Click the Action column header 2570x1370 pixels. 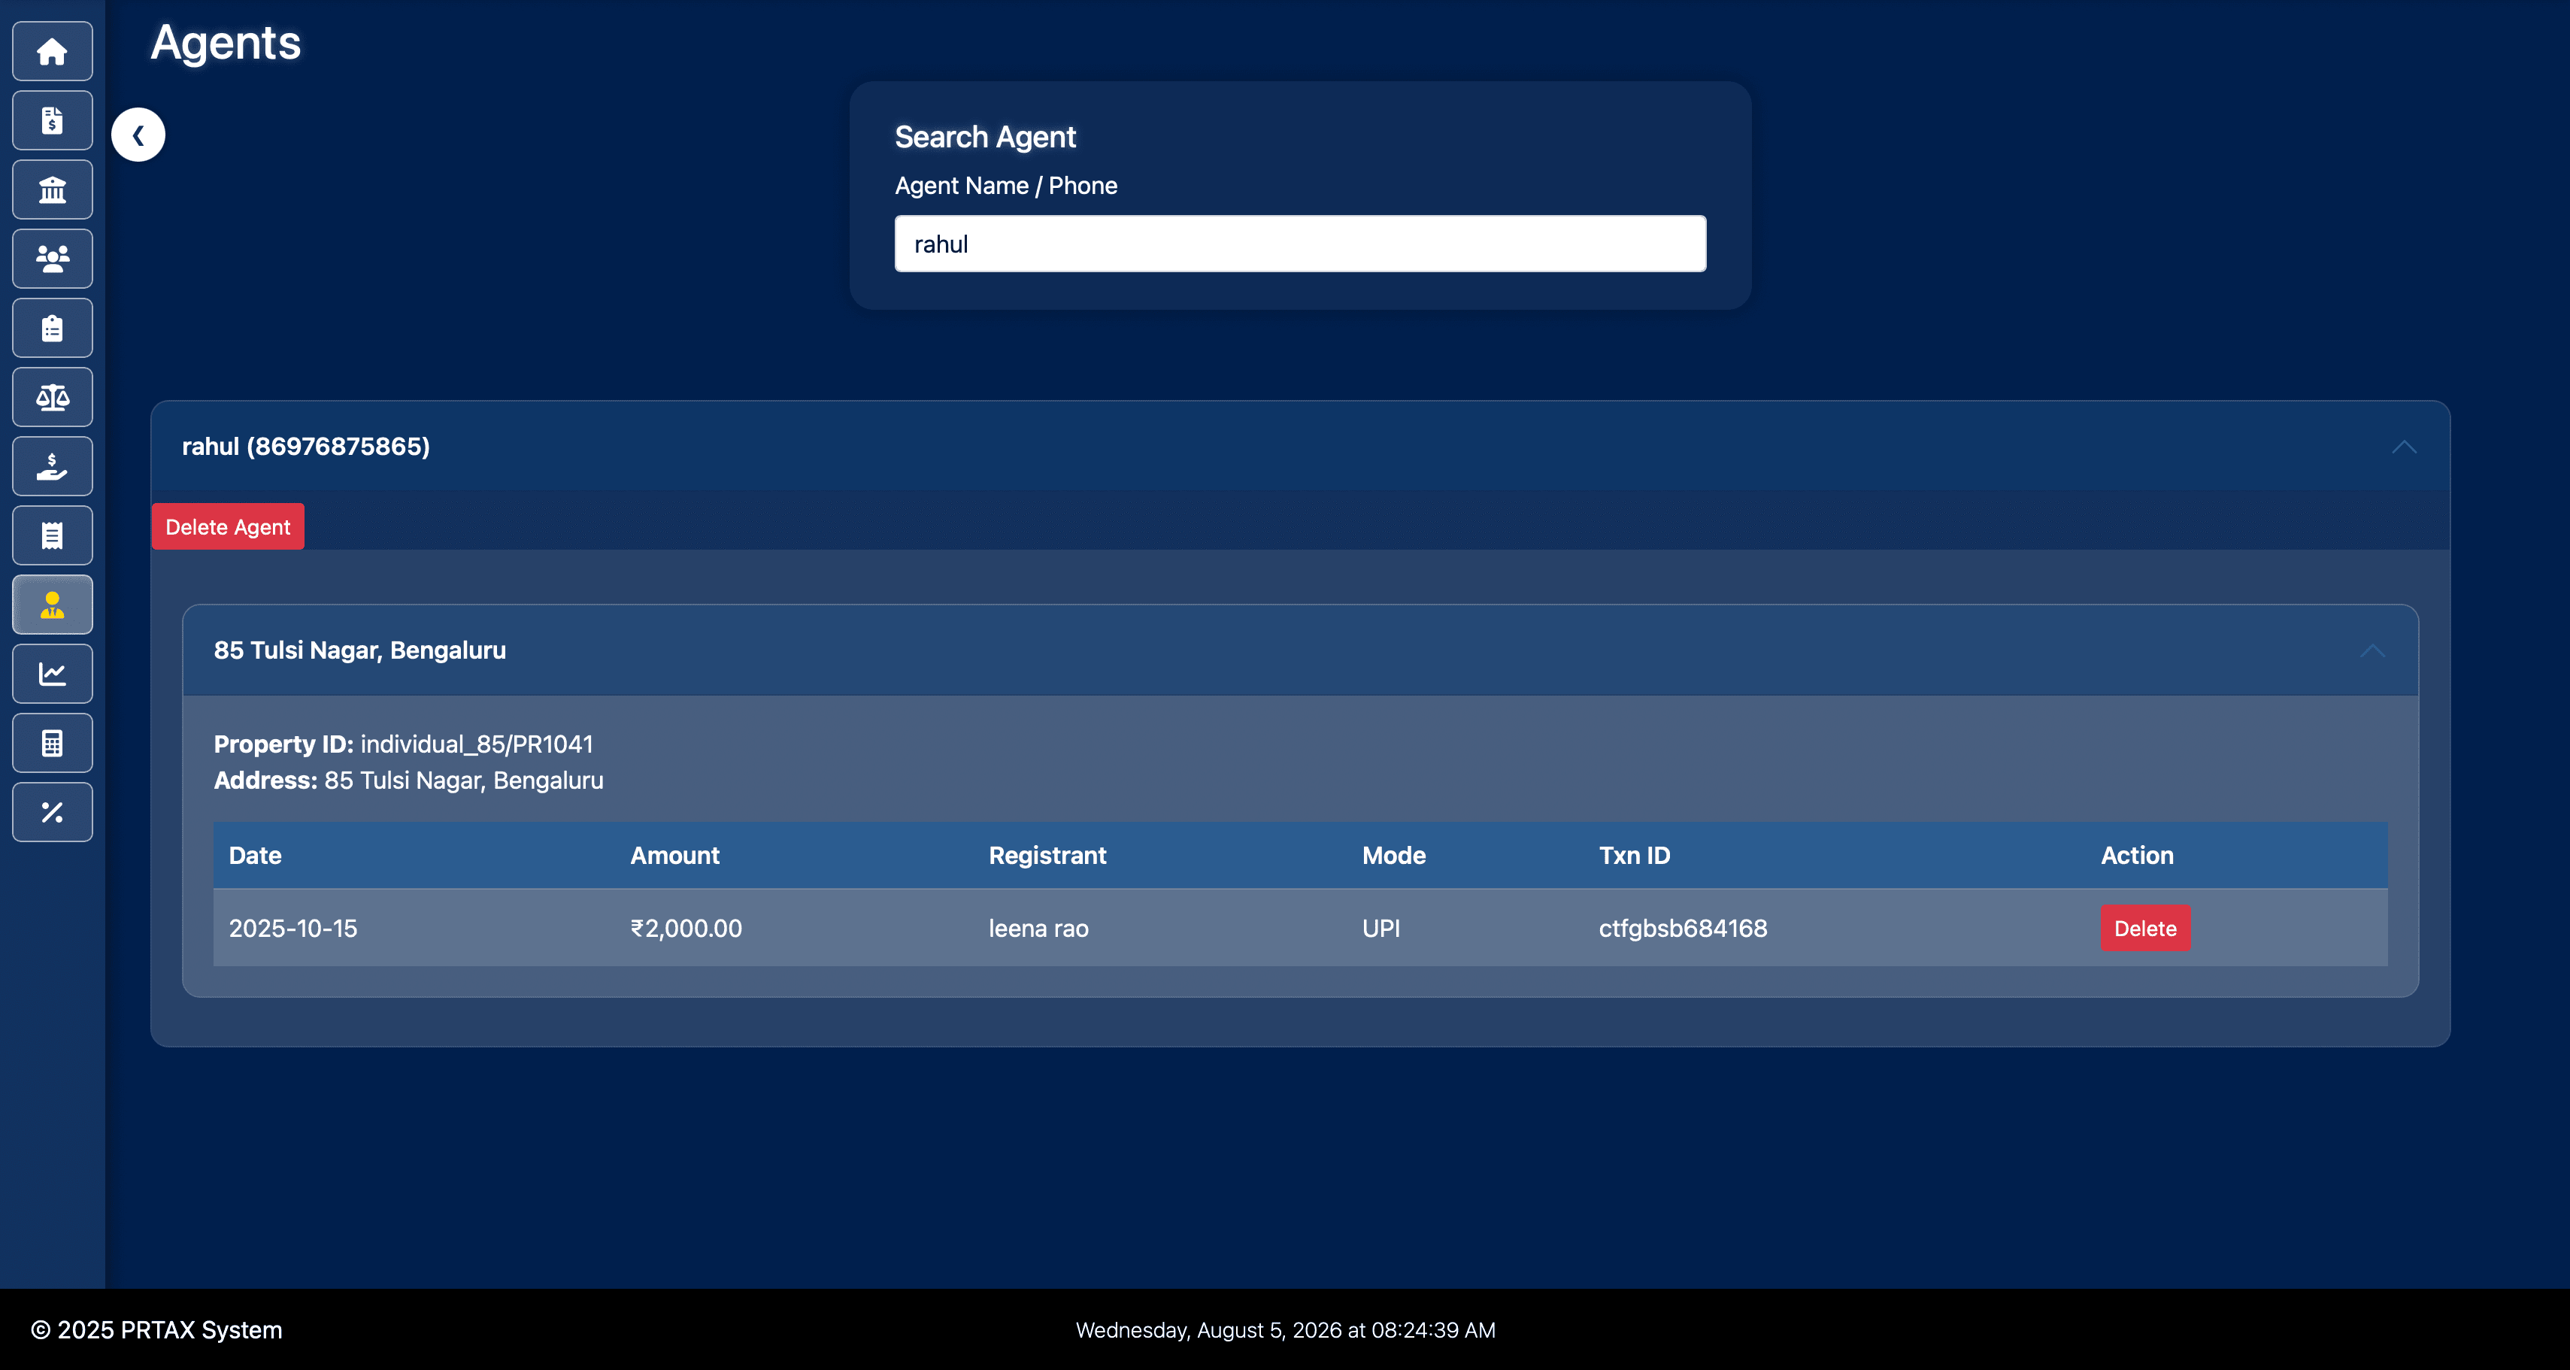(x=2136, y=855)
